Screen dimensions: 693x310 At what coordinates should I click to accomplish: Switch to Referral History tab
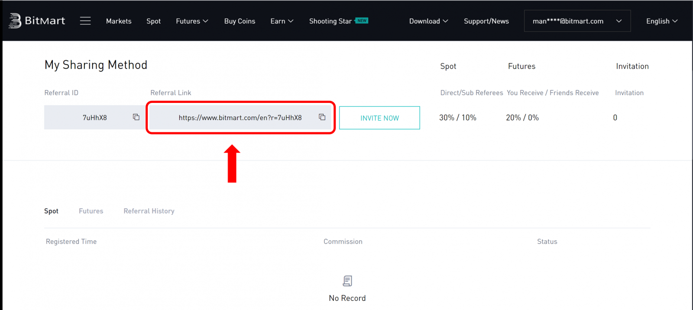tap(149, 211)
